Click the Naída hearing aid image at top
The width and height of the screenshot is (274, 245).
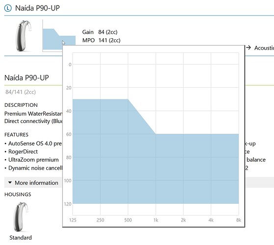click(x=24, y=36)
